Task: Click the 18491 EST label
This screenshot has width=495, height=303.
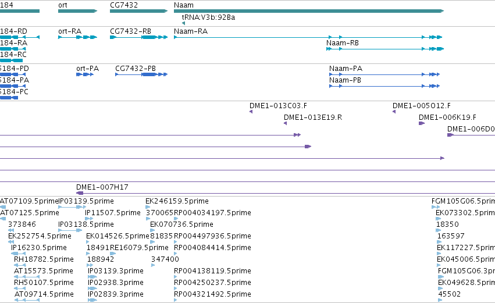Action: point(98,248)
